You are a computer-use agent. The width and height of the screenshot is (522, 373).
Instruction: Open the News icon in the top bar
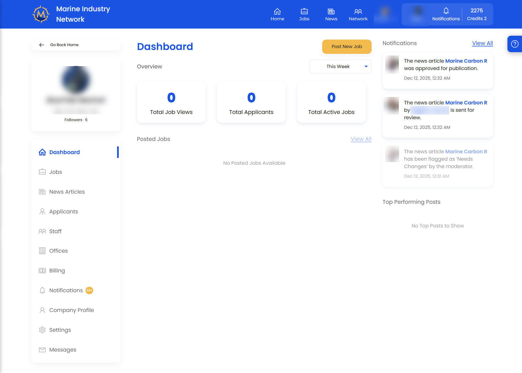pyautogui.click(x=331, y=12)
